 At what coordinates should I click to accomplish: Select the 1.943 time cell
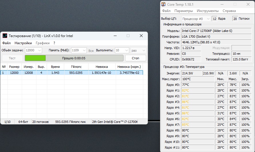pyautogui.click(x=55, y=73)
